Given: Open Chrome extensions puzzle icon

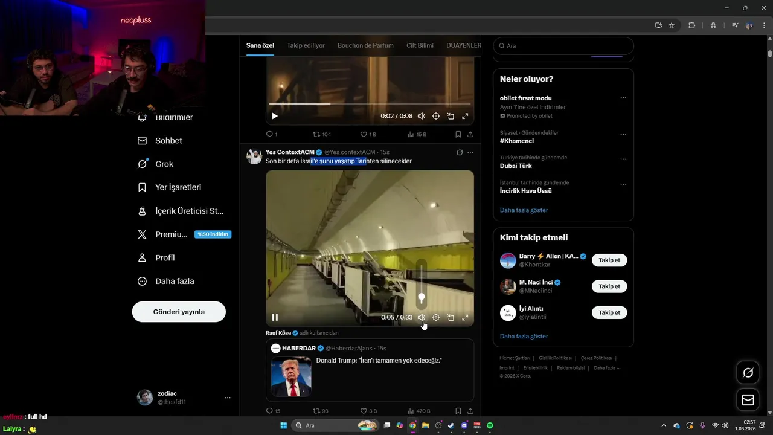Looking at the screenshot, I should pos(692,25).
